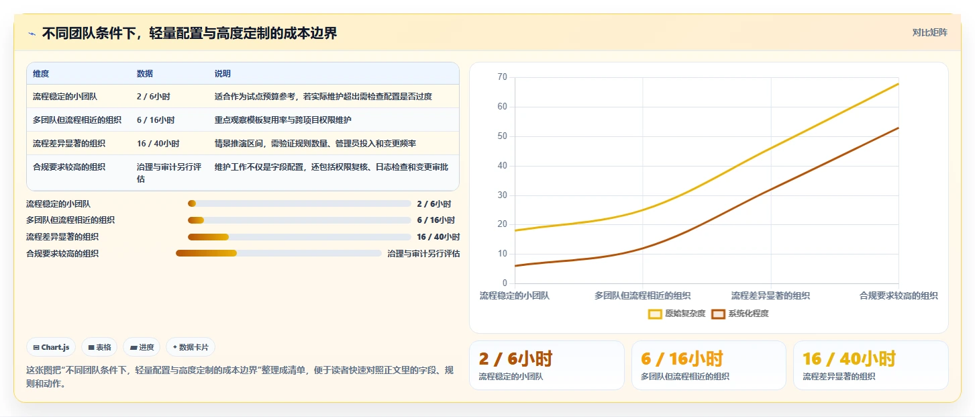This screenshot has height=417, width=975.
Task: Select table cell 多团队但流程相近的组织
Action: [77, 120]
